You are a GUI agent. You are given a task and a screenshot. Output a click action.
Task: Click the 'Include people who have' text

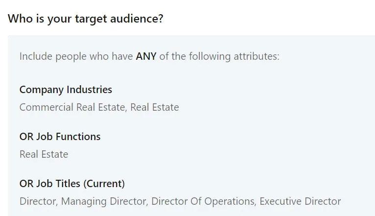pos(76,56)
